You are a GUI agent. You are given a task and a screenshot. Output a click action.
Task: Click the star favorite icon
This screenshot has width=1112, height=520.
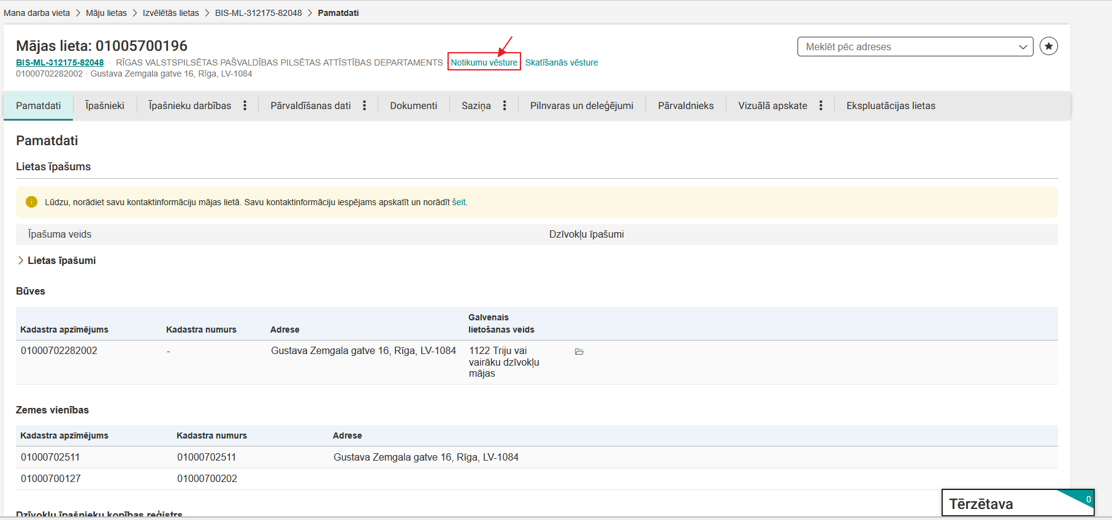click(1048, 47)
